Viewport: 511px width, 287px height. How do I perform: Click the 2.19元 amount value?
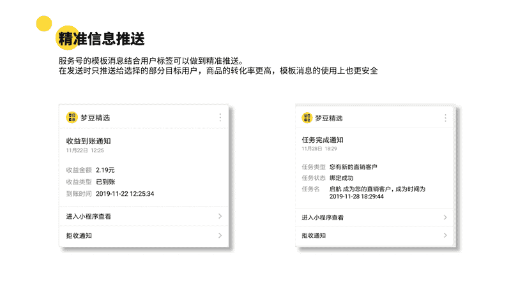pyautogui.click(x=105, y=170)
